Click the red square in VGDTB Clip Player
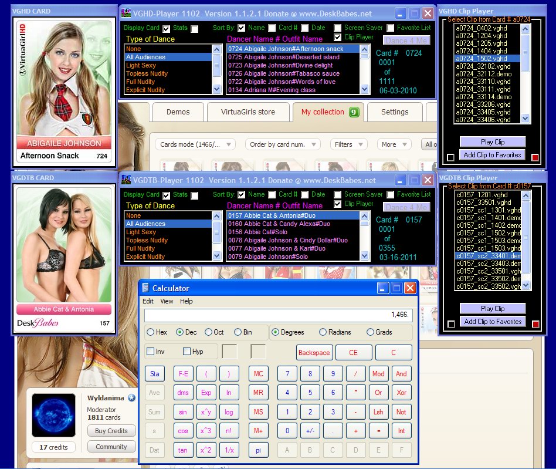Image resolution: width=556 pixels, height=469 pixels. click(x=535, y=324)
